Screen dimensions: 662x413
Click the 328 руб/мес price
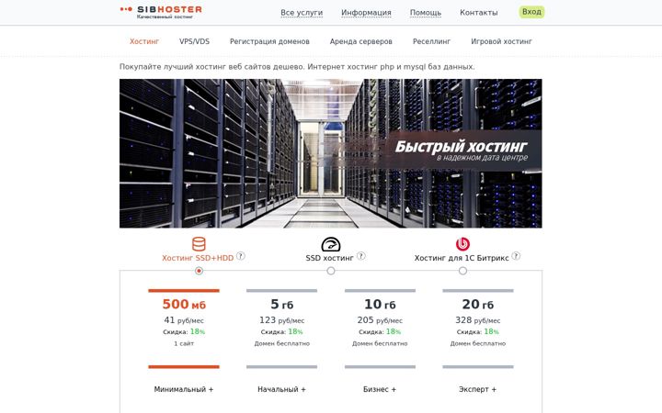(477, 320)
